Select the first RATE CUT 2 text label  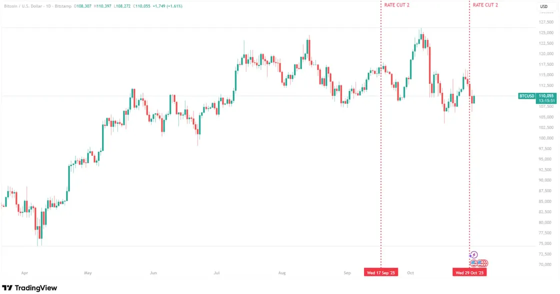(x=396, y=5)
